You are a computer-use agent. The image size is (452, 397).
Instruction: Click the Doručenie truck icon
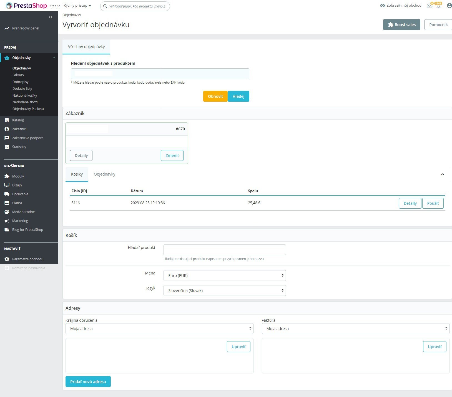click(7, 194)
